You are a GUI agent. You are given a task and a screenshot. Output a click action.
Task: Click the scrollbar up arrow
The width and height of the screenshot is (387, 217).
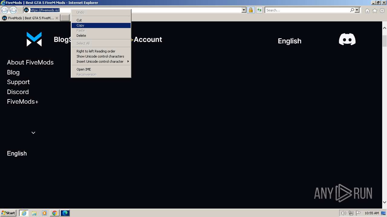coord(385,28)
